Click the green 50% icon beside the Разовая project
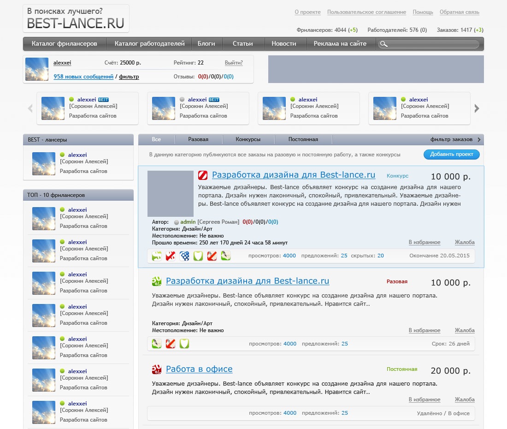Screen dimensions: 507x429 pos(157,281)
